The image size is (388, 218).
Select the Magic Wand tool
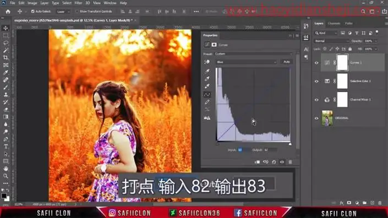(x=6, y=51)
